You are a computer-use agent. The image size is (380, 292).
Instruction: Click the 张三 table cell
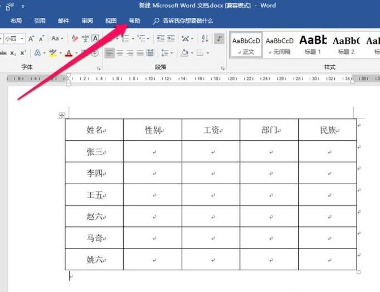click(94, 151)
